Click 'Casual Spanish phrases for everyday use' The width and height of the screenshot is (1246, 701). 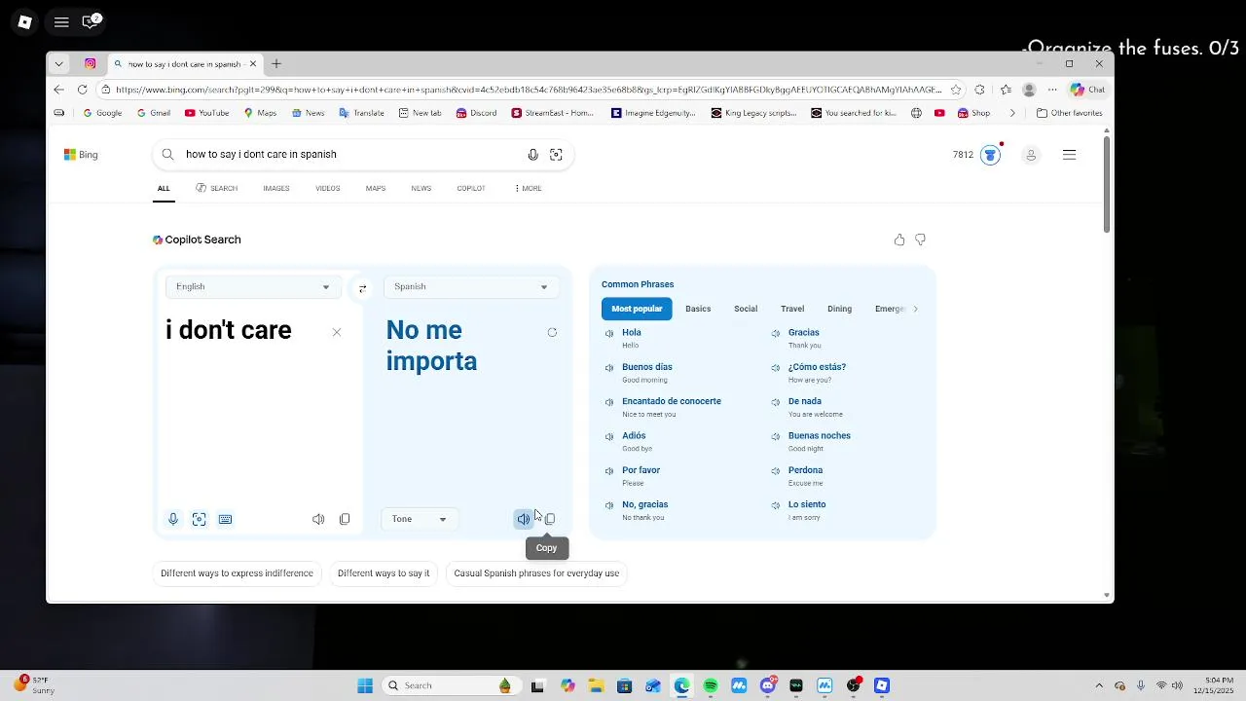click(536, 573)
